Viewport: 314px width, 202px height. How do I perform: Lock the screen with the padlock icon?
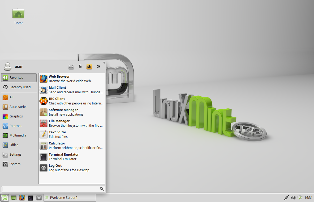80,67
